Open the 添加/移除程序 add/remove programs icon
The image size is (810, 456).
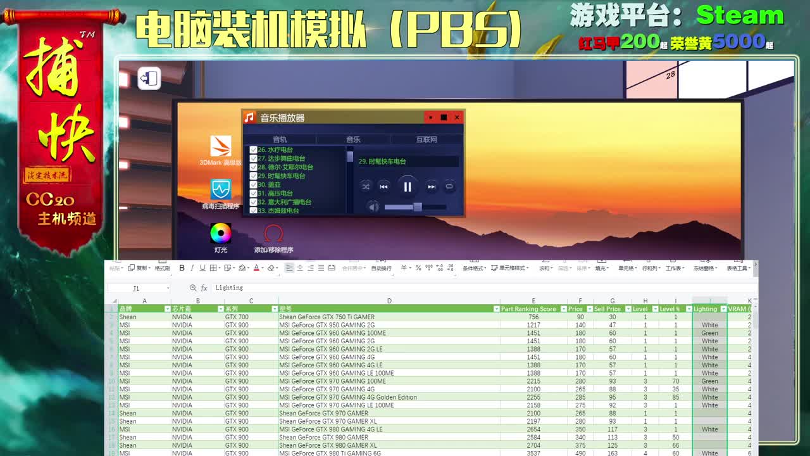(273, 234)
